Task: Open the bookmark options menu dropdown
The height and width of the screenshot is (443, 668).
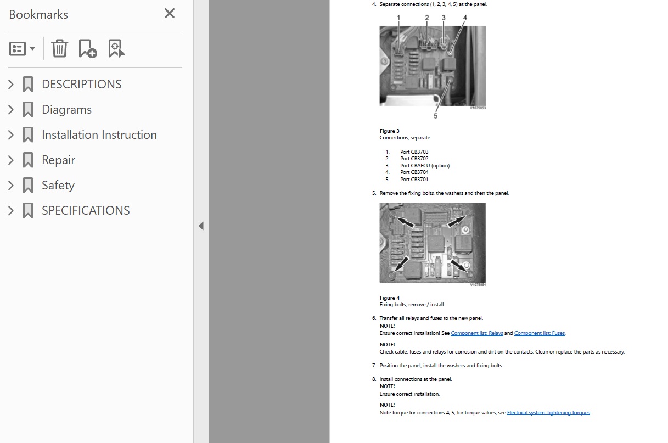Action: 23,49
